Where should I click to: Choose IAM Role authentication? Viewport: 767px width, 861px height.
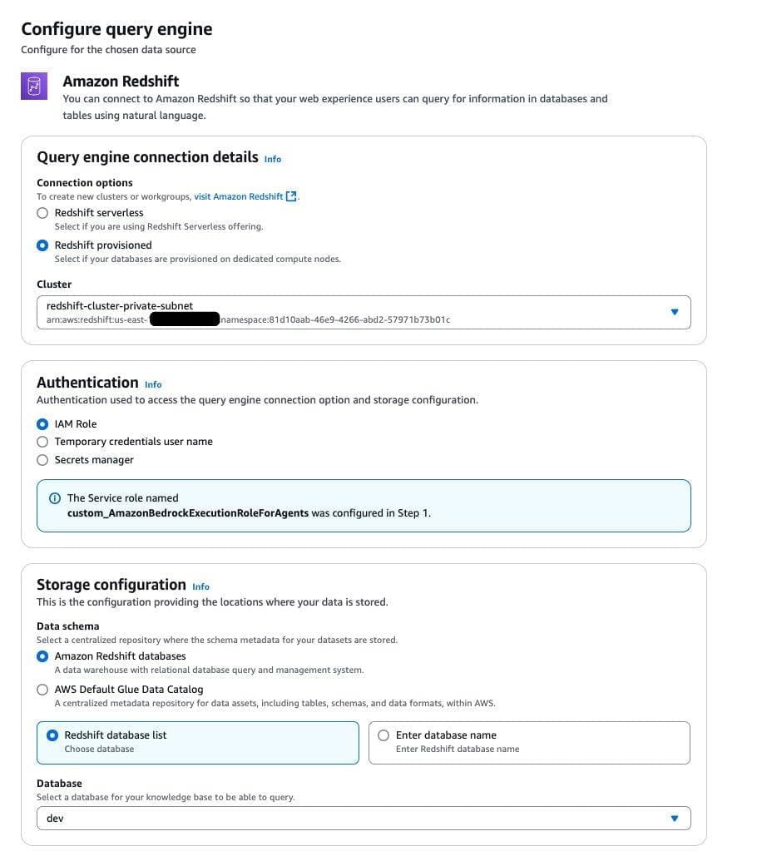coord(42,424)
